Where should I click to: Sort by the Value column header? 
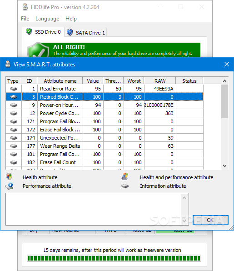tap(93, 81)
